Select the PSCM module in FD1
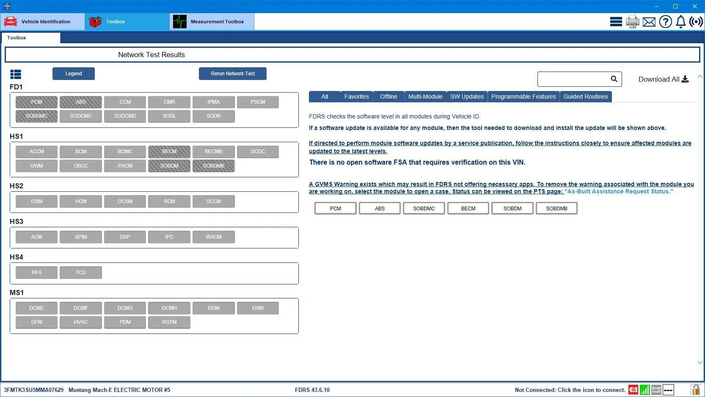 tap(258, 102)
